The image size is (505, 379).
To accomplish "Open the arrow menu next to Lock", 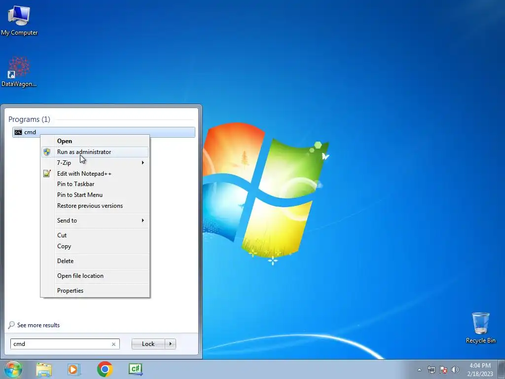I will coord(170,344).
